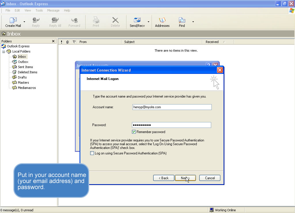Screen dimensions: 295x213
Task: Click into the Password field
Action: pos(172,125)
